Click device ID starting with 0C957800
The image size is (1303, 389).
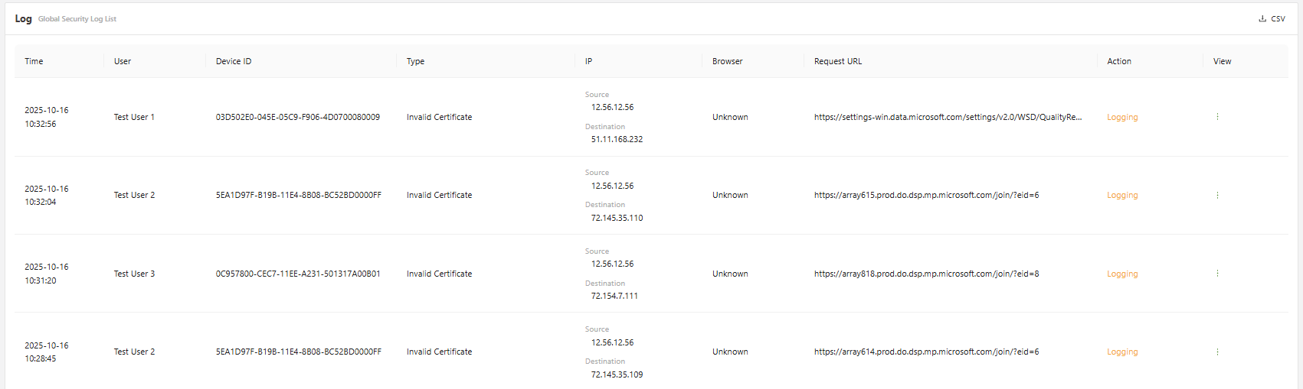[298, 274]
